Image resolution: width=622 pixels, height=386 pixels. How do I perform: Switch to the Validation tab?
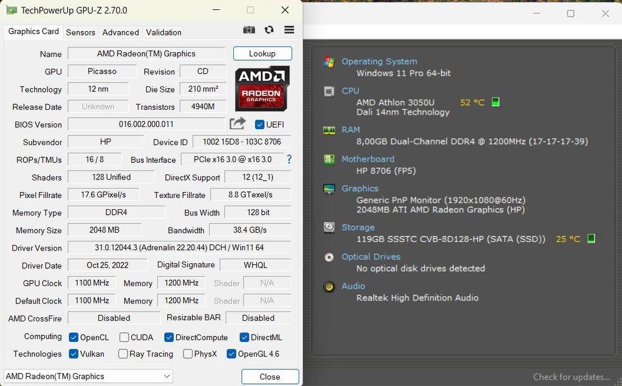tap(164, 32)
